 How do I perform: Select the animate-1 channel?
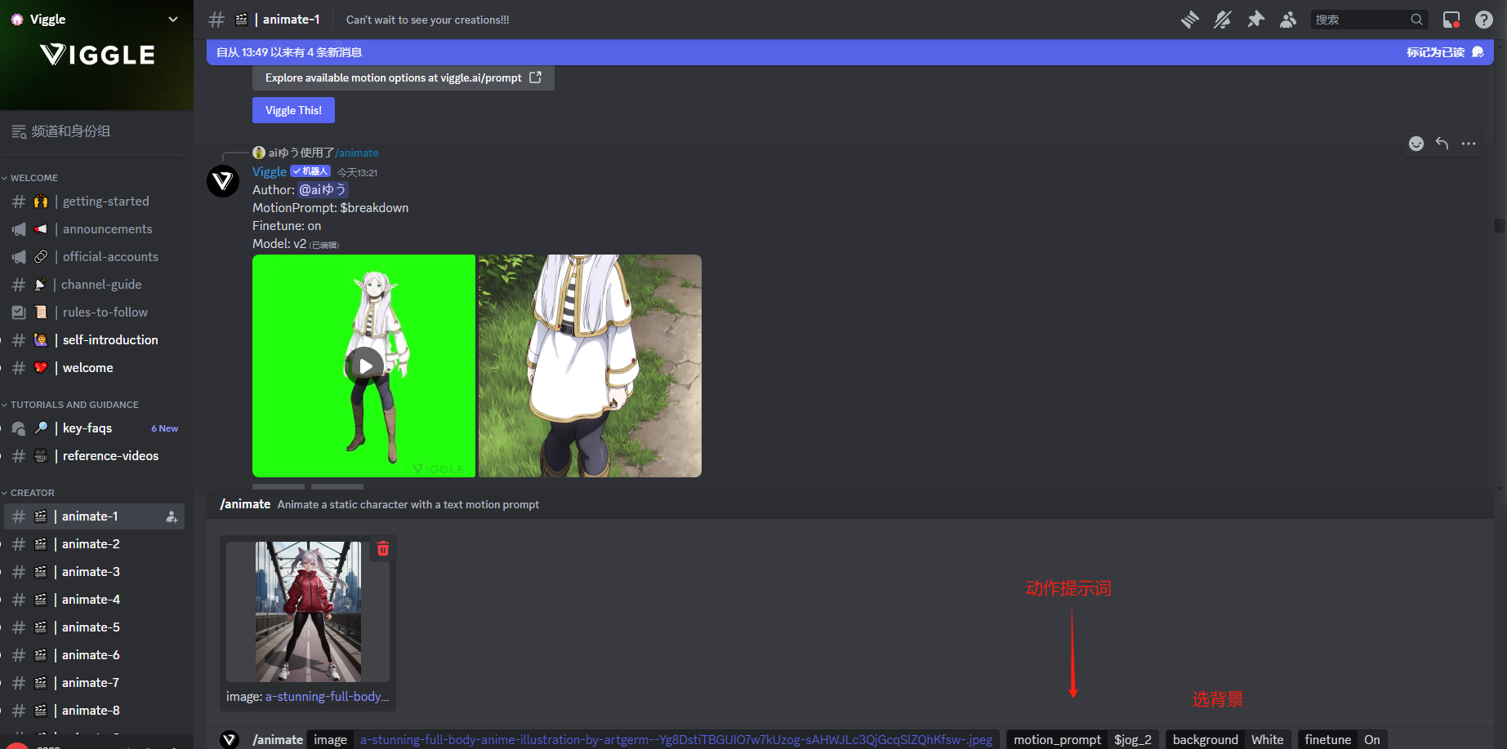(95, 516)
